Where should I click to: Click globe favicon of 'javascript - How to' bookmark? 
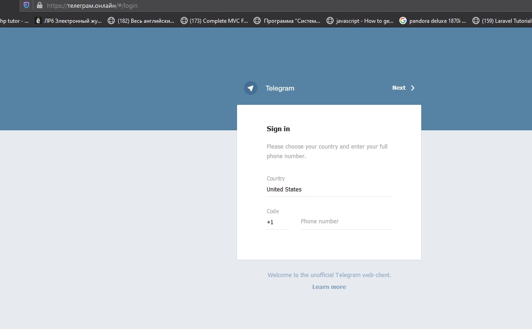click(x=330, y=21)
